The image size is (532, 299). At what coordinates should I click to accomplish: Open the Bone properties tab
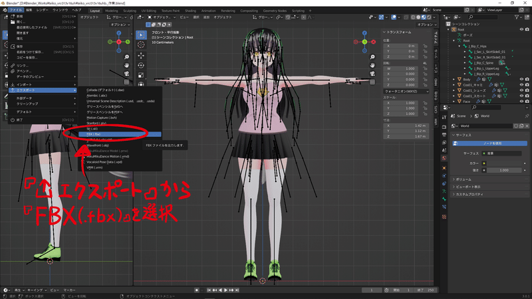pos(444,199)
